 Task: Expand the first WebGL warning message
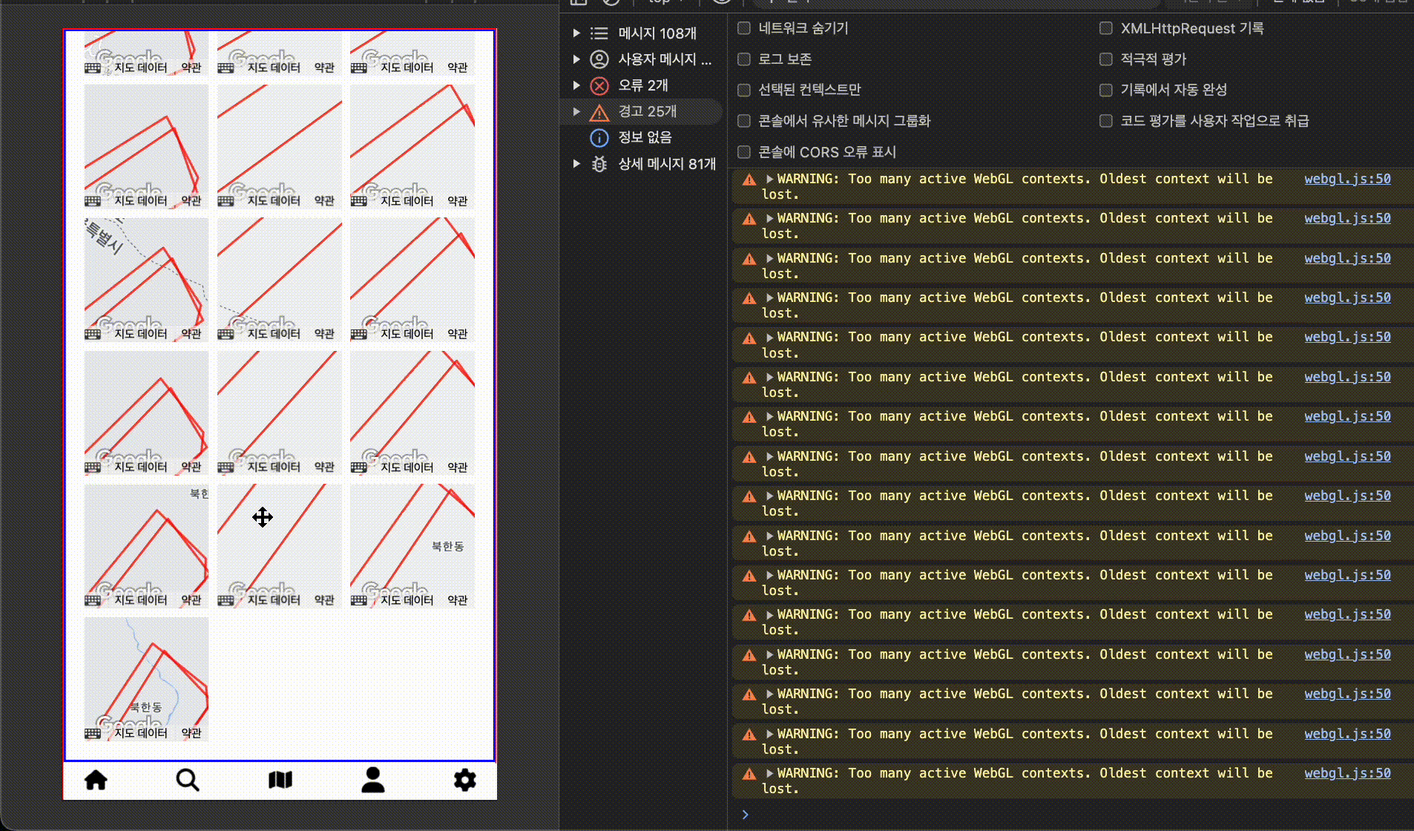[770, 178]
